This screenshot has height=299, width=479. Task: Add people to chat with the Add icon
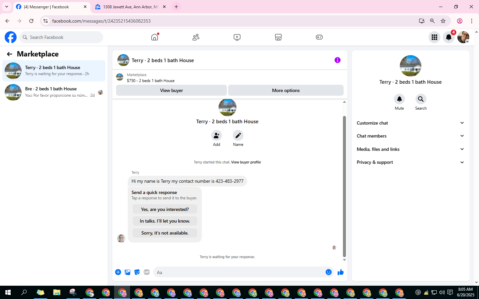[217, 136]
